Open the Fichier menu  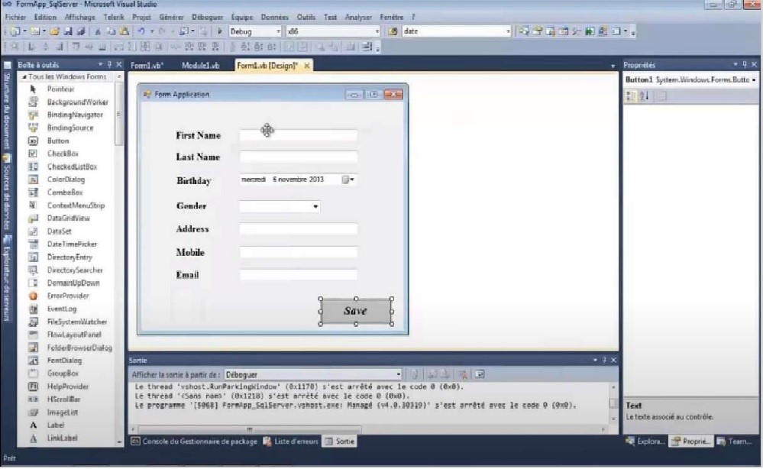pyautogui.click(x=15, y=17)
